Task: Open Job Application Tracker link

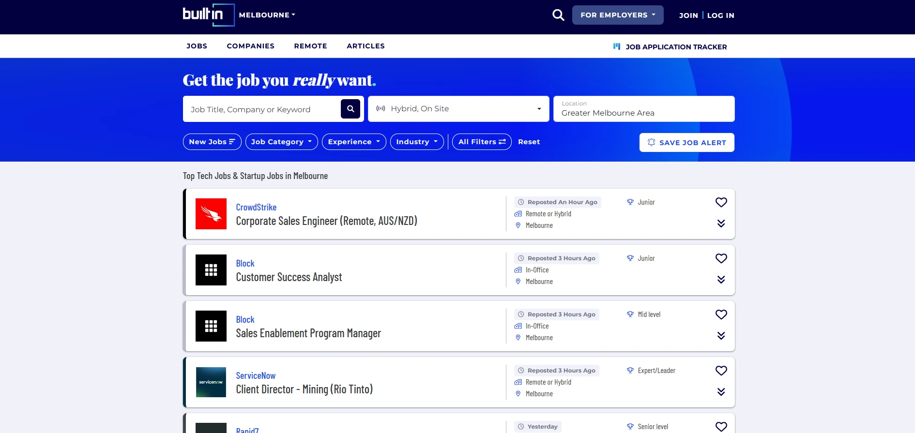Action: pos(670,47)
